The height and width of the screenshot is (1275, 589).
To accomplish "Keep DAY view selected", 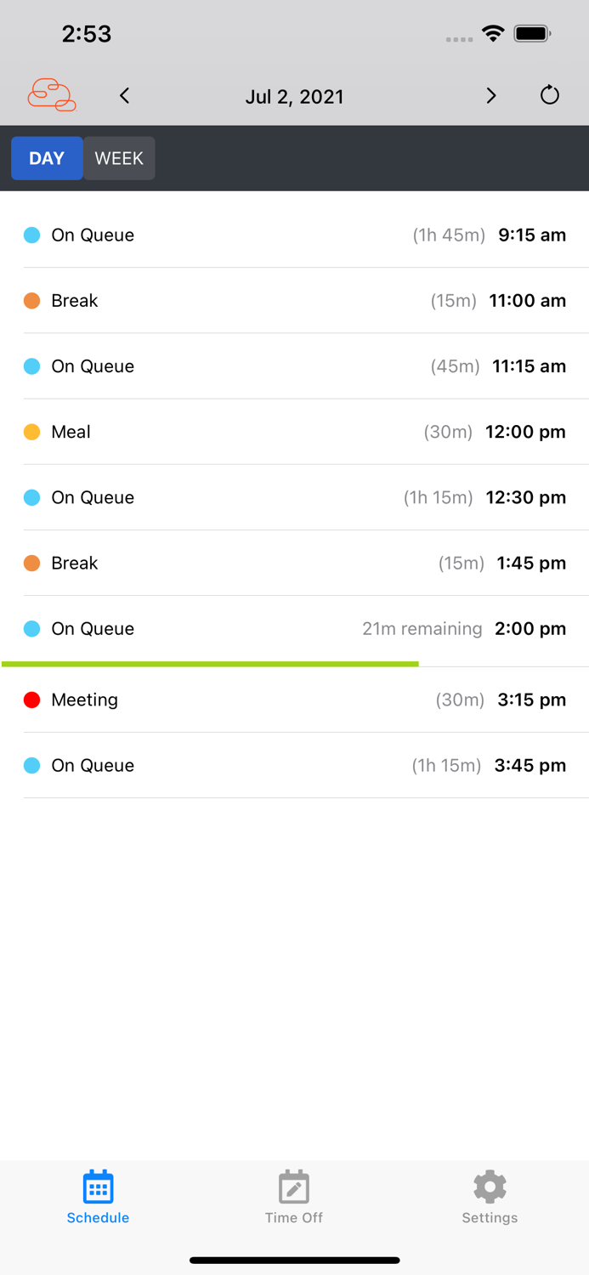I will tap(47, 158).
